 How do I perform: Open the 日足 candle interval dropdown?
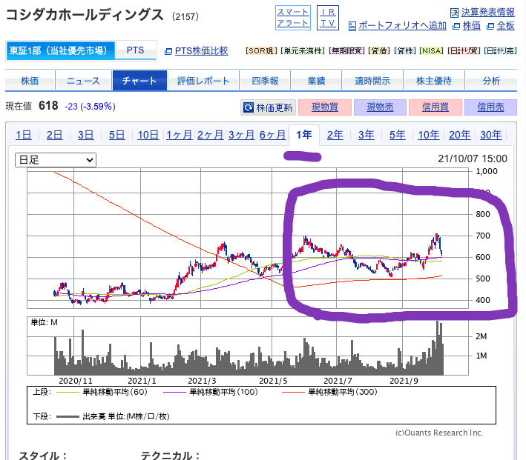click(56, 160)
